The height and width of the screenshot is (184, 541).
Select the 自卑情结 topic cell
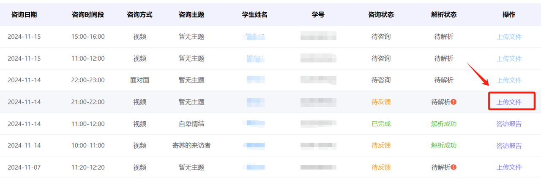pos(191,124)
